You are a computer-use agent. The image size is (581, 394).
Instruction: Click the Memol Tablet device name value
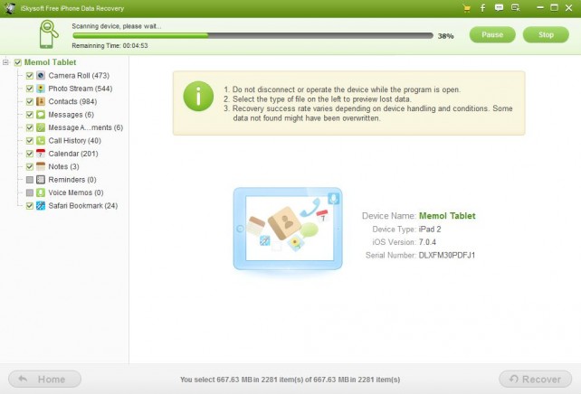447,216
